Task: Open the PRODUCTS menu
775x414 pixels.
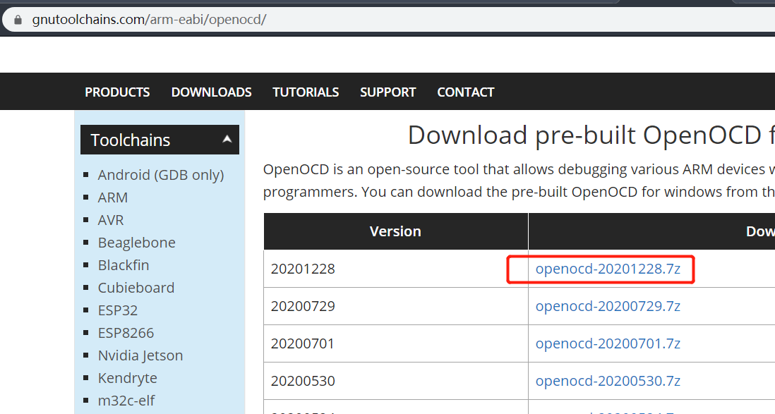Action: 117,92
